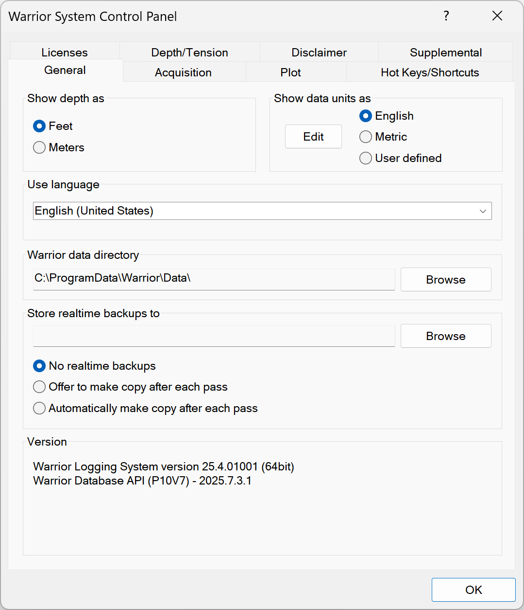Click the help question mark icon
This screenshot has width=524, height=610.
click(446, 16)
